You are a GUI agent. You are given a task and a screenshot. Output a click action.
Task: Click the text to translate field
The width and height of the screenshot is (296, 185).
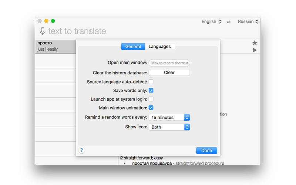(77, 31)
